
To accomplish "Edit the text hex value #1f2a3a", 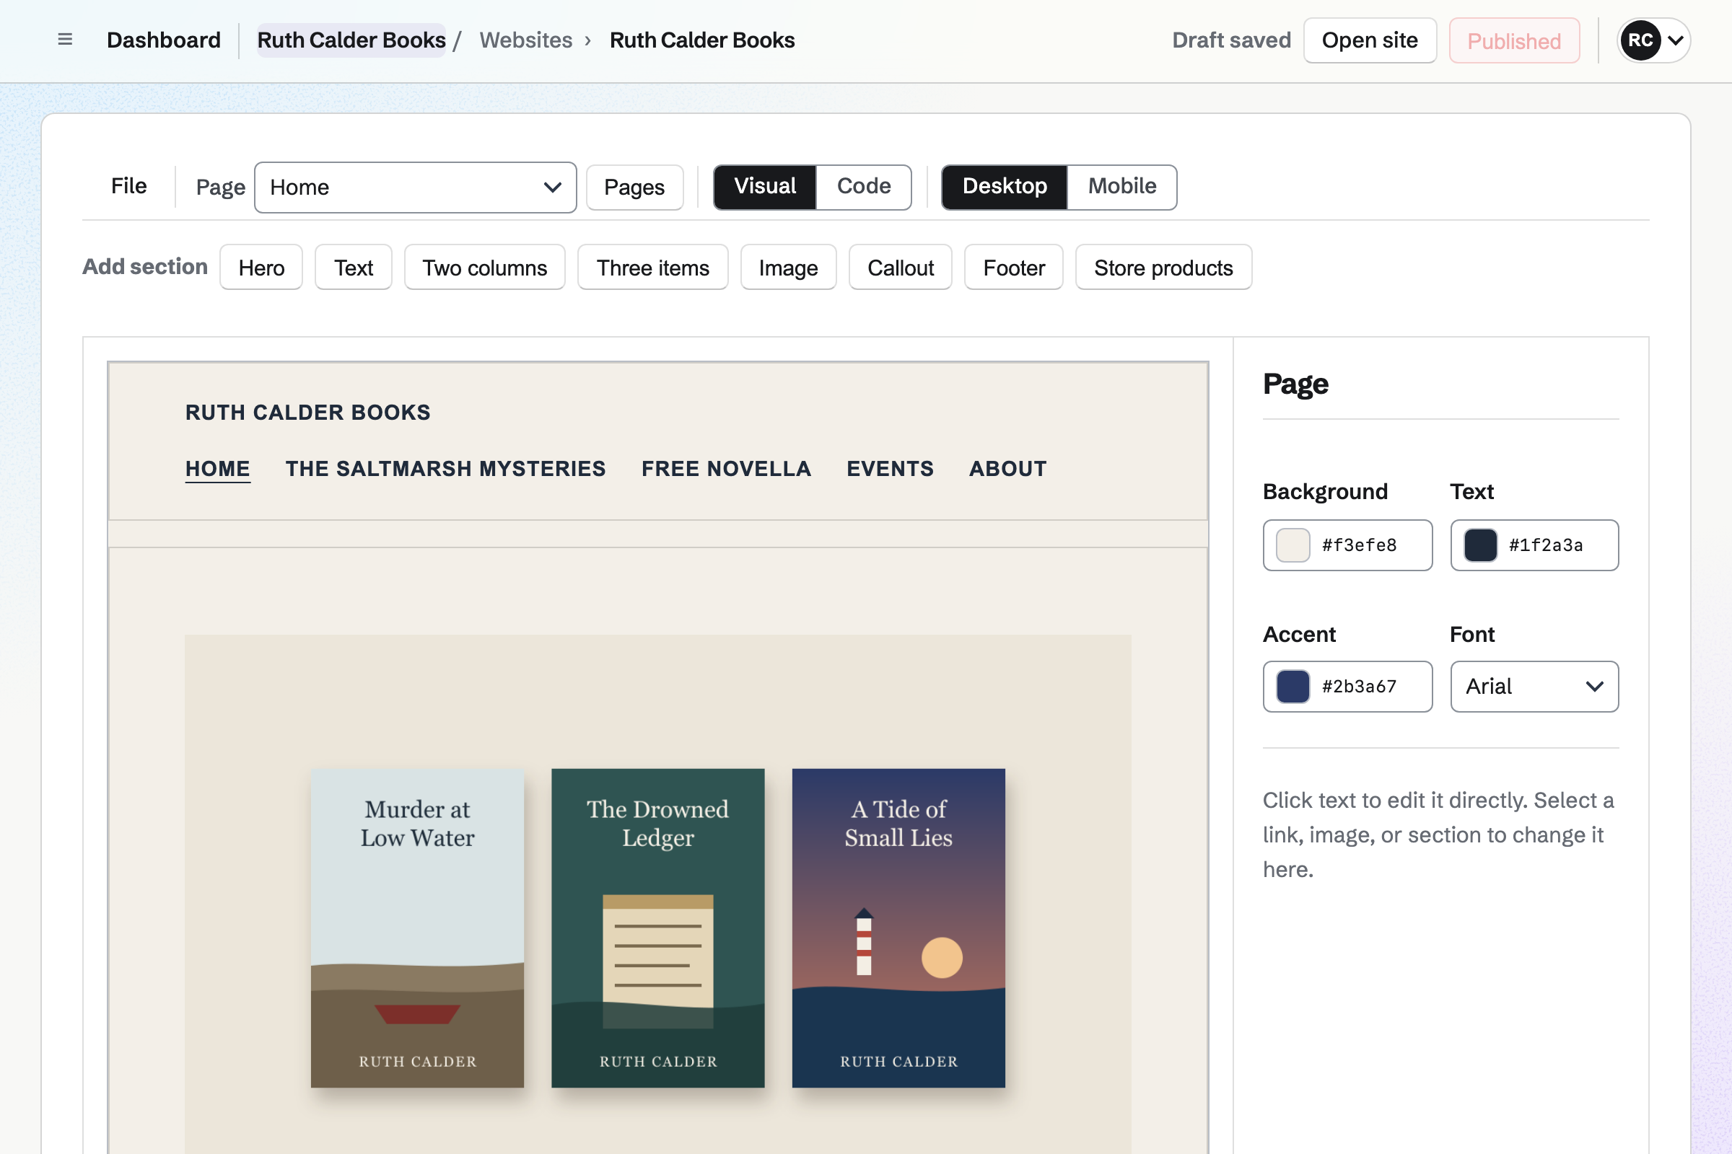I will click(x=1547, y=545).
